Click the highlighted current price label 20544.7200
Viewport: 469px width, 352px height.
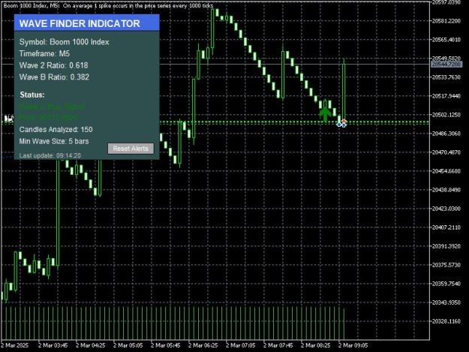point(446,65)
